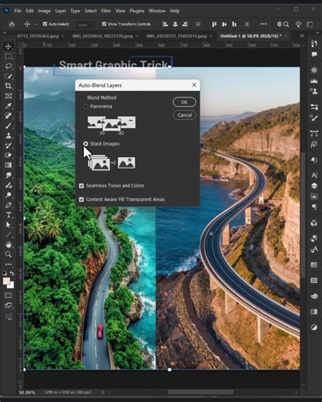Toggle Show Transform Controls checkbox
This screenshot has height=402, width=322.
click(x=104, y=24)
